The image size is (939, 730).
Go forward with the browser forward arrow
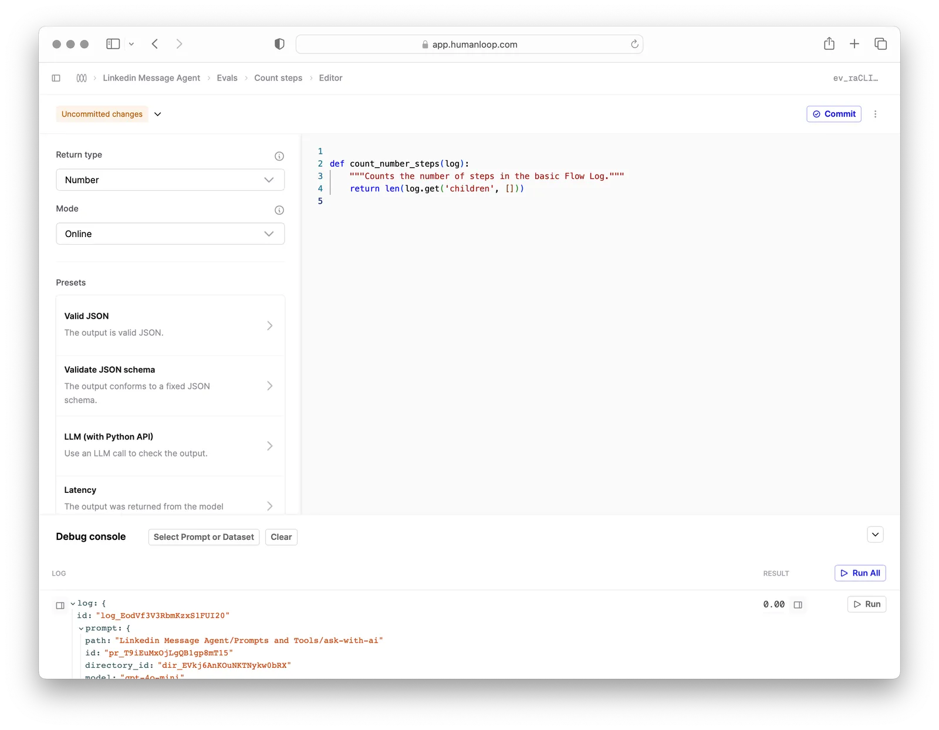click(x=179, y=44)
